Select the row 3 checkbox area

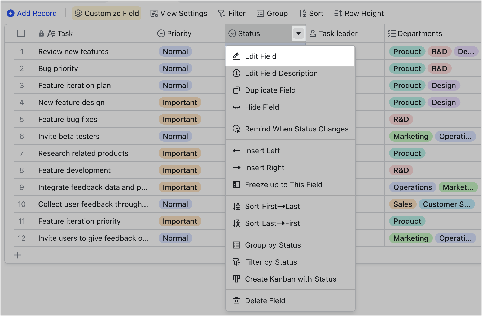click(21, 85)
